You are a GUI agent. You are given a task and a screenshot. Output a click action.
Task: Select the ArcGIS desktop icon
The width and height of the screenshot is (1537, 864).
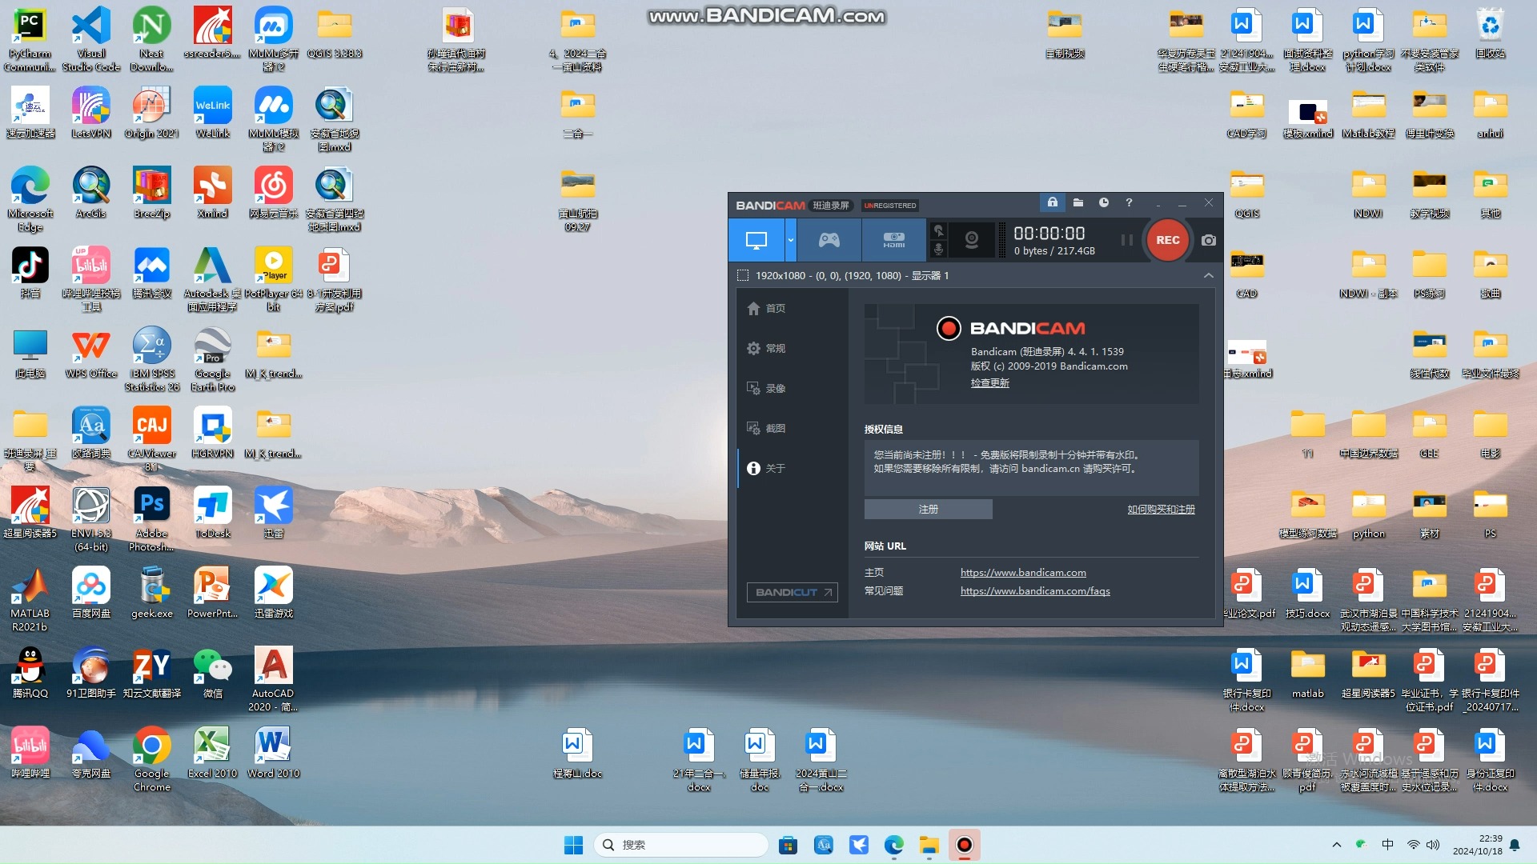tap(91, 192)
